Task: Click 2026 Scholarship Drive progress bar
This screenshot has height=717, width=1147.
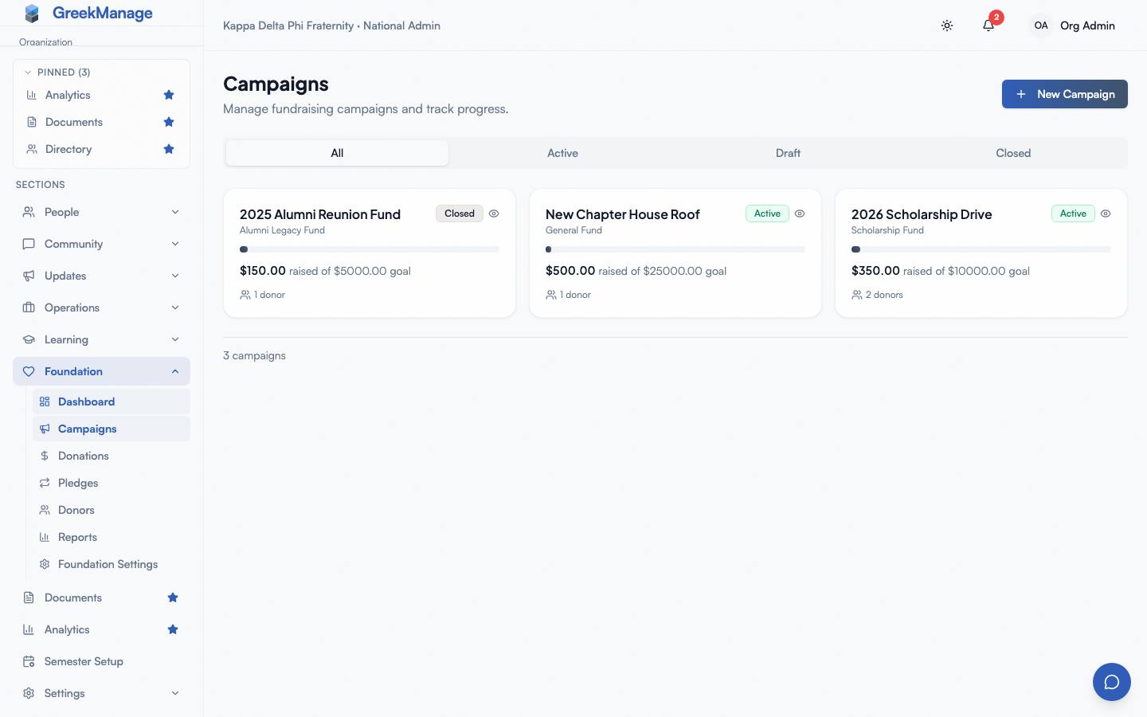Action: (981, 249)
